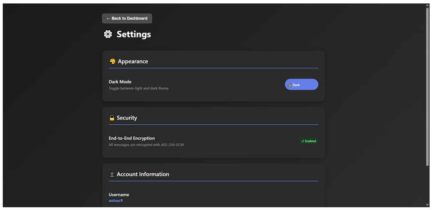Click the vertical scrollbar thumb
Viewport: 432px width, 210px height.
click(428, 86)
